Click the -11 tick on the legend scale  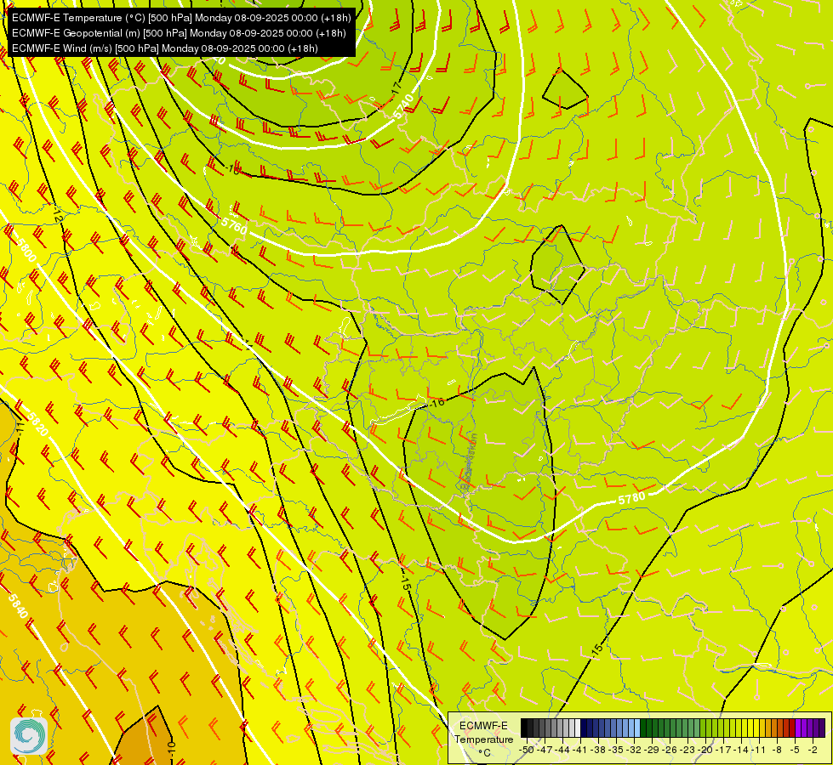pyautogui.click(x=760, y=750)
